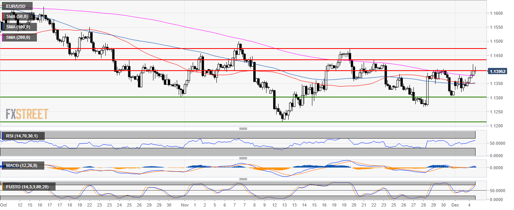Click the RSI (14,70,30,1) indicator label
Viewport: 514px width, 210px height.
click(24, 136)
